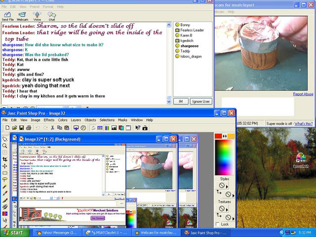The height and width of the screenshot is (237, 316).
Task: Click the Cut scissors icon
Action: click(x=52, y=128)
